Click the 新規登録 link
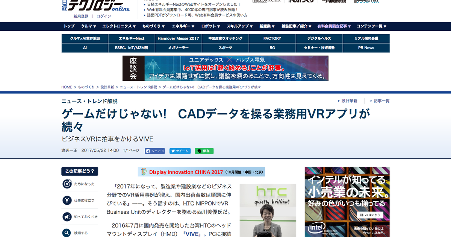This screenshot has width=451, height=237. [x=81, y=16]
